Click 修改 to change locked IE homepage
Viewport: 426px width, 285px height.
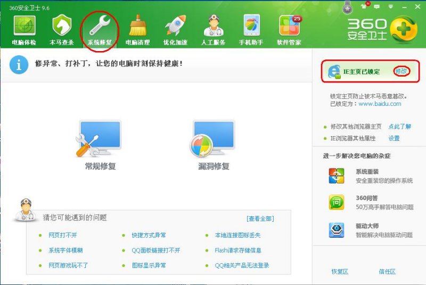click(401, 71)
